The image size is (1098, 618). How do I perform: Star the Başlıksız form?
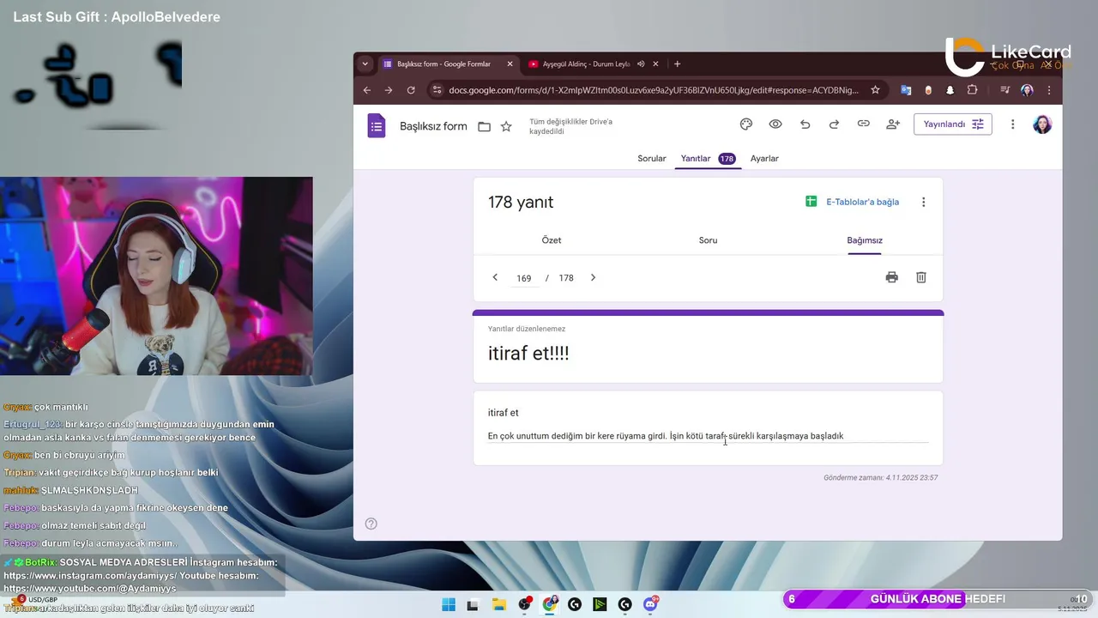(x=506, y=126)
